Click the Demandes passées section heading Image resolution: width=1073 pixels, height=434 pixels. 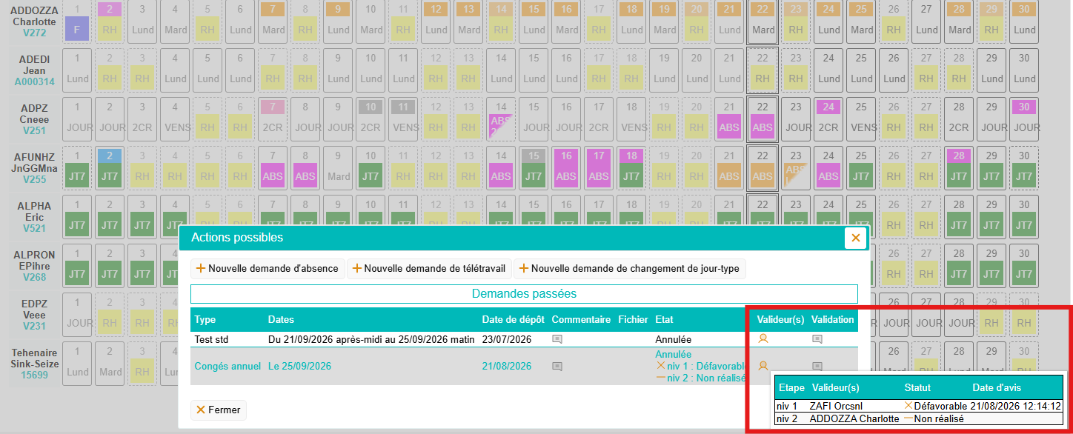(524, 293)
